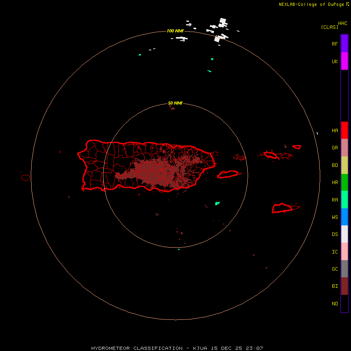Click the HA legend label
This screenshot has height=351, width=351.
pos(335,131)
